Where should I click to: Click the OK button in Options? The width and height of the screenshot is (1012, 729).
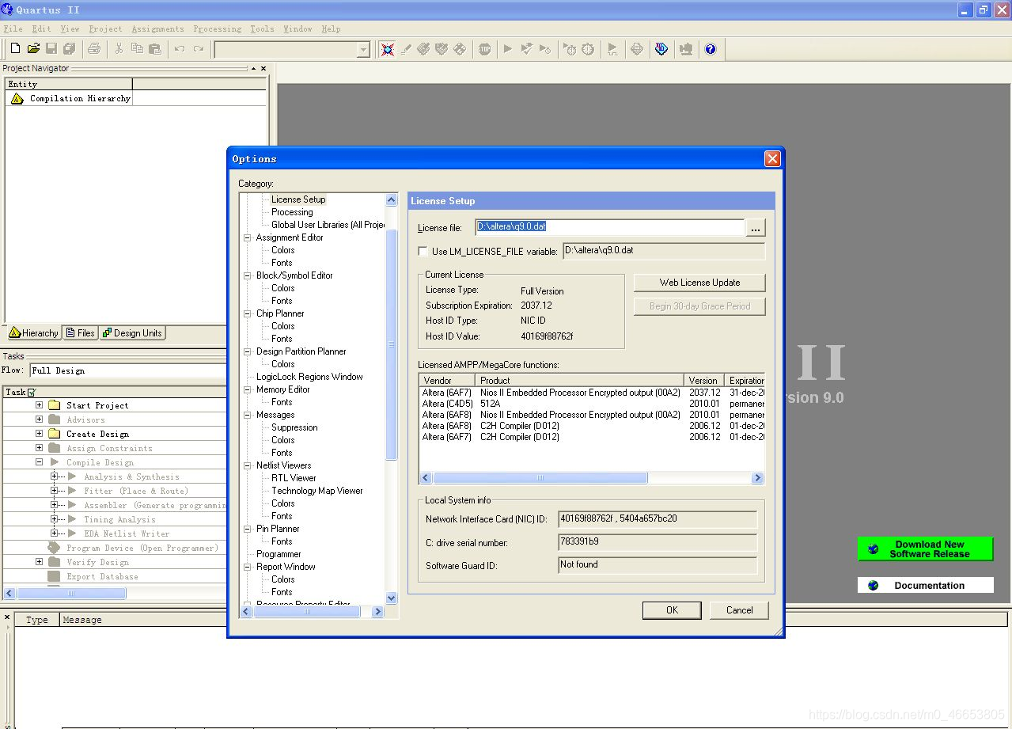[x=672, y=610]
